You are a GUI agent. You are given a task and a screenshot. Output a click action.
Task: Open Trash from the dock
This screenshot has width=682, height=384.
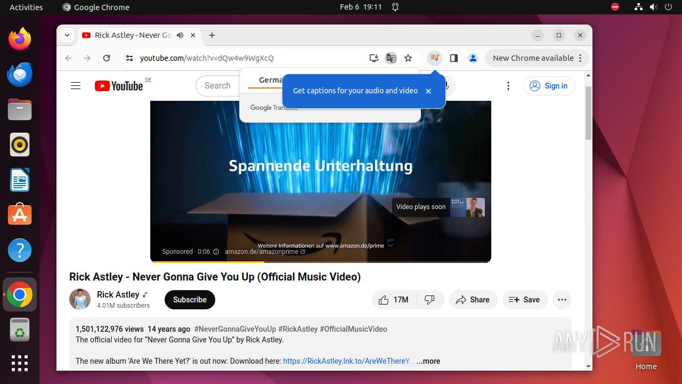click(20, 330)
